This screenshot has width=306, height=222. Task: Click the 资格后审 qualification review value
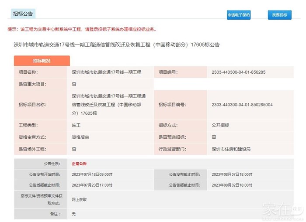tap(80, 137)
